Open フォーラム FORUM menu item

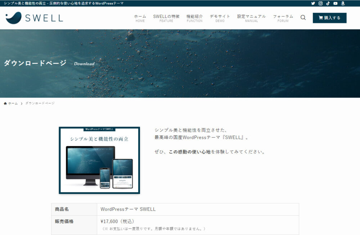[283, 18]
